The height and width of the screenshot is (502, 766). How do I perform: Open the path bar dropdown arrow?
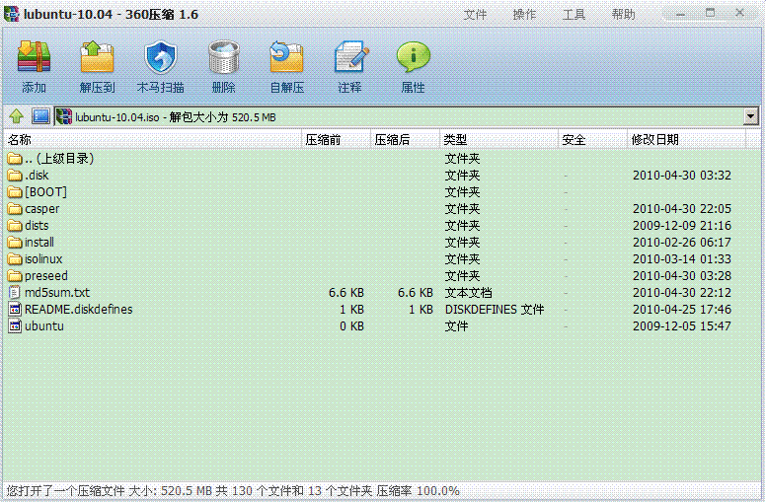pyautogui.click(x=750, y=116)
